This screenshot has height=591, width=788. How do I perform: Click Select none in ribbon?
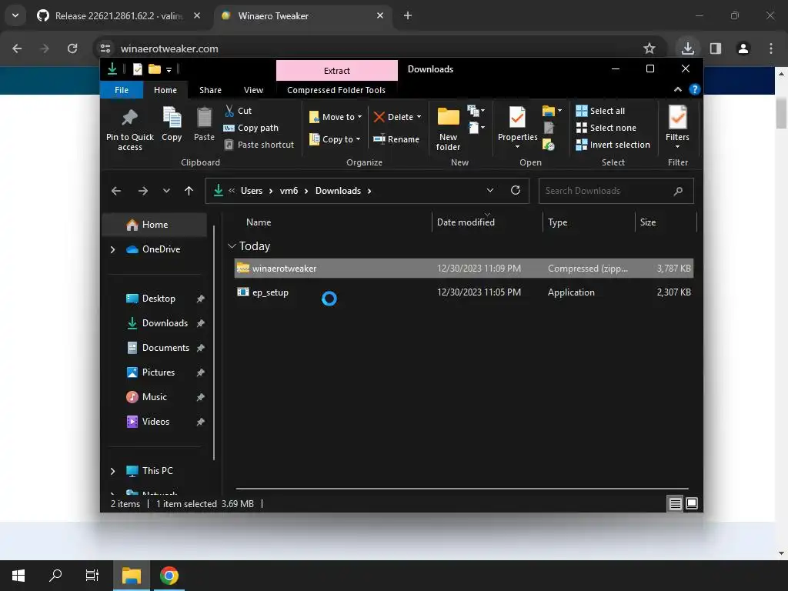click(606, 128)
